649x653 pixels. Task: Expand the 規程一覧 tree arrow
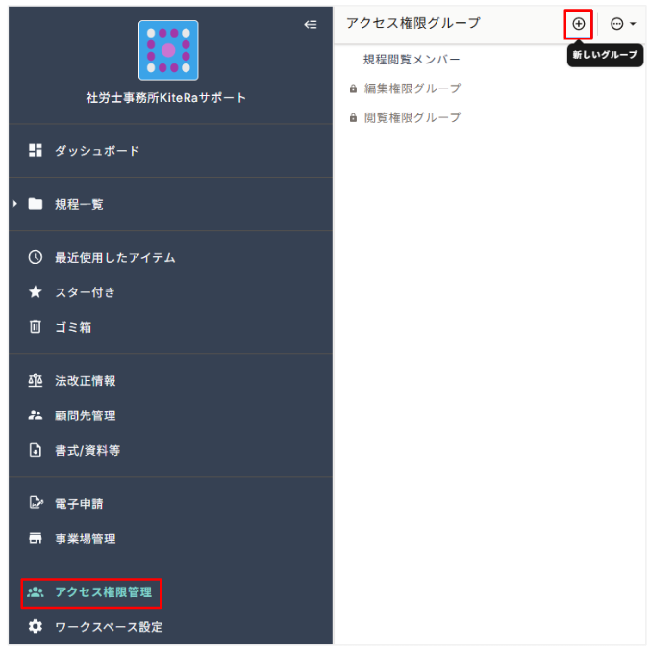click(15, 204)
